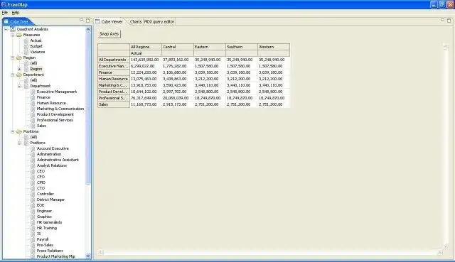455x262 pixels.
Task: Click the icon next to Actual measure
Action: [26, 40]
